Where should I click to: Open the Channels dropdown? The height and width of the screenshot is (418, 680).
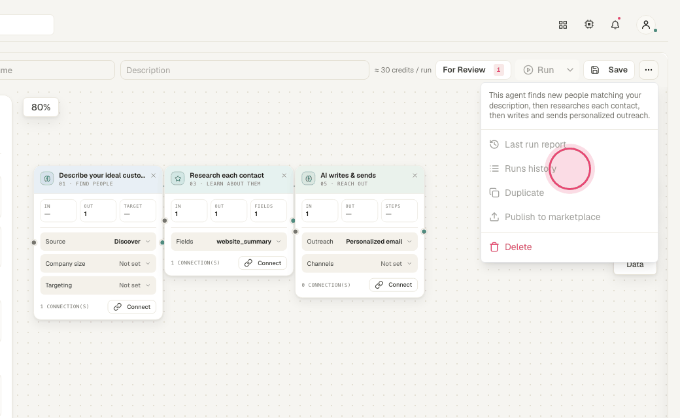(360, 263)
